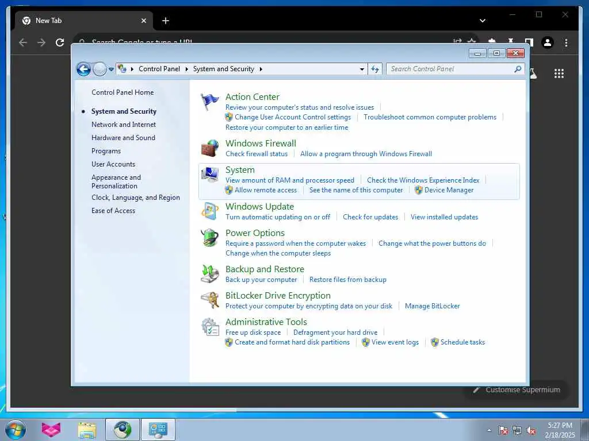
Task: Open recent pages dropdown beside Forward button
Action: coord(111,69)
